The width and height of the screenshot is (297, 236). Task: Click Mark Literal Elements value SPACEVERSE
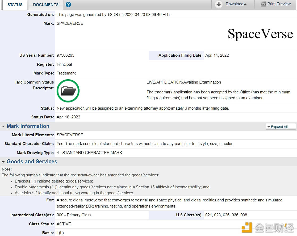coord(70,135)
